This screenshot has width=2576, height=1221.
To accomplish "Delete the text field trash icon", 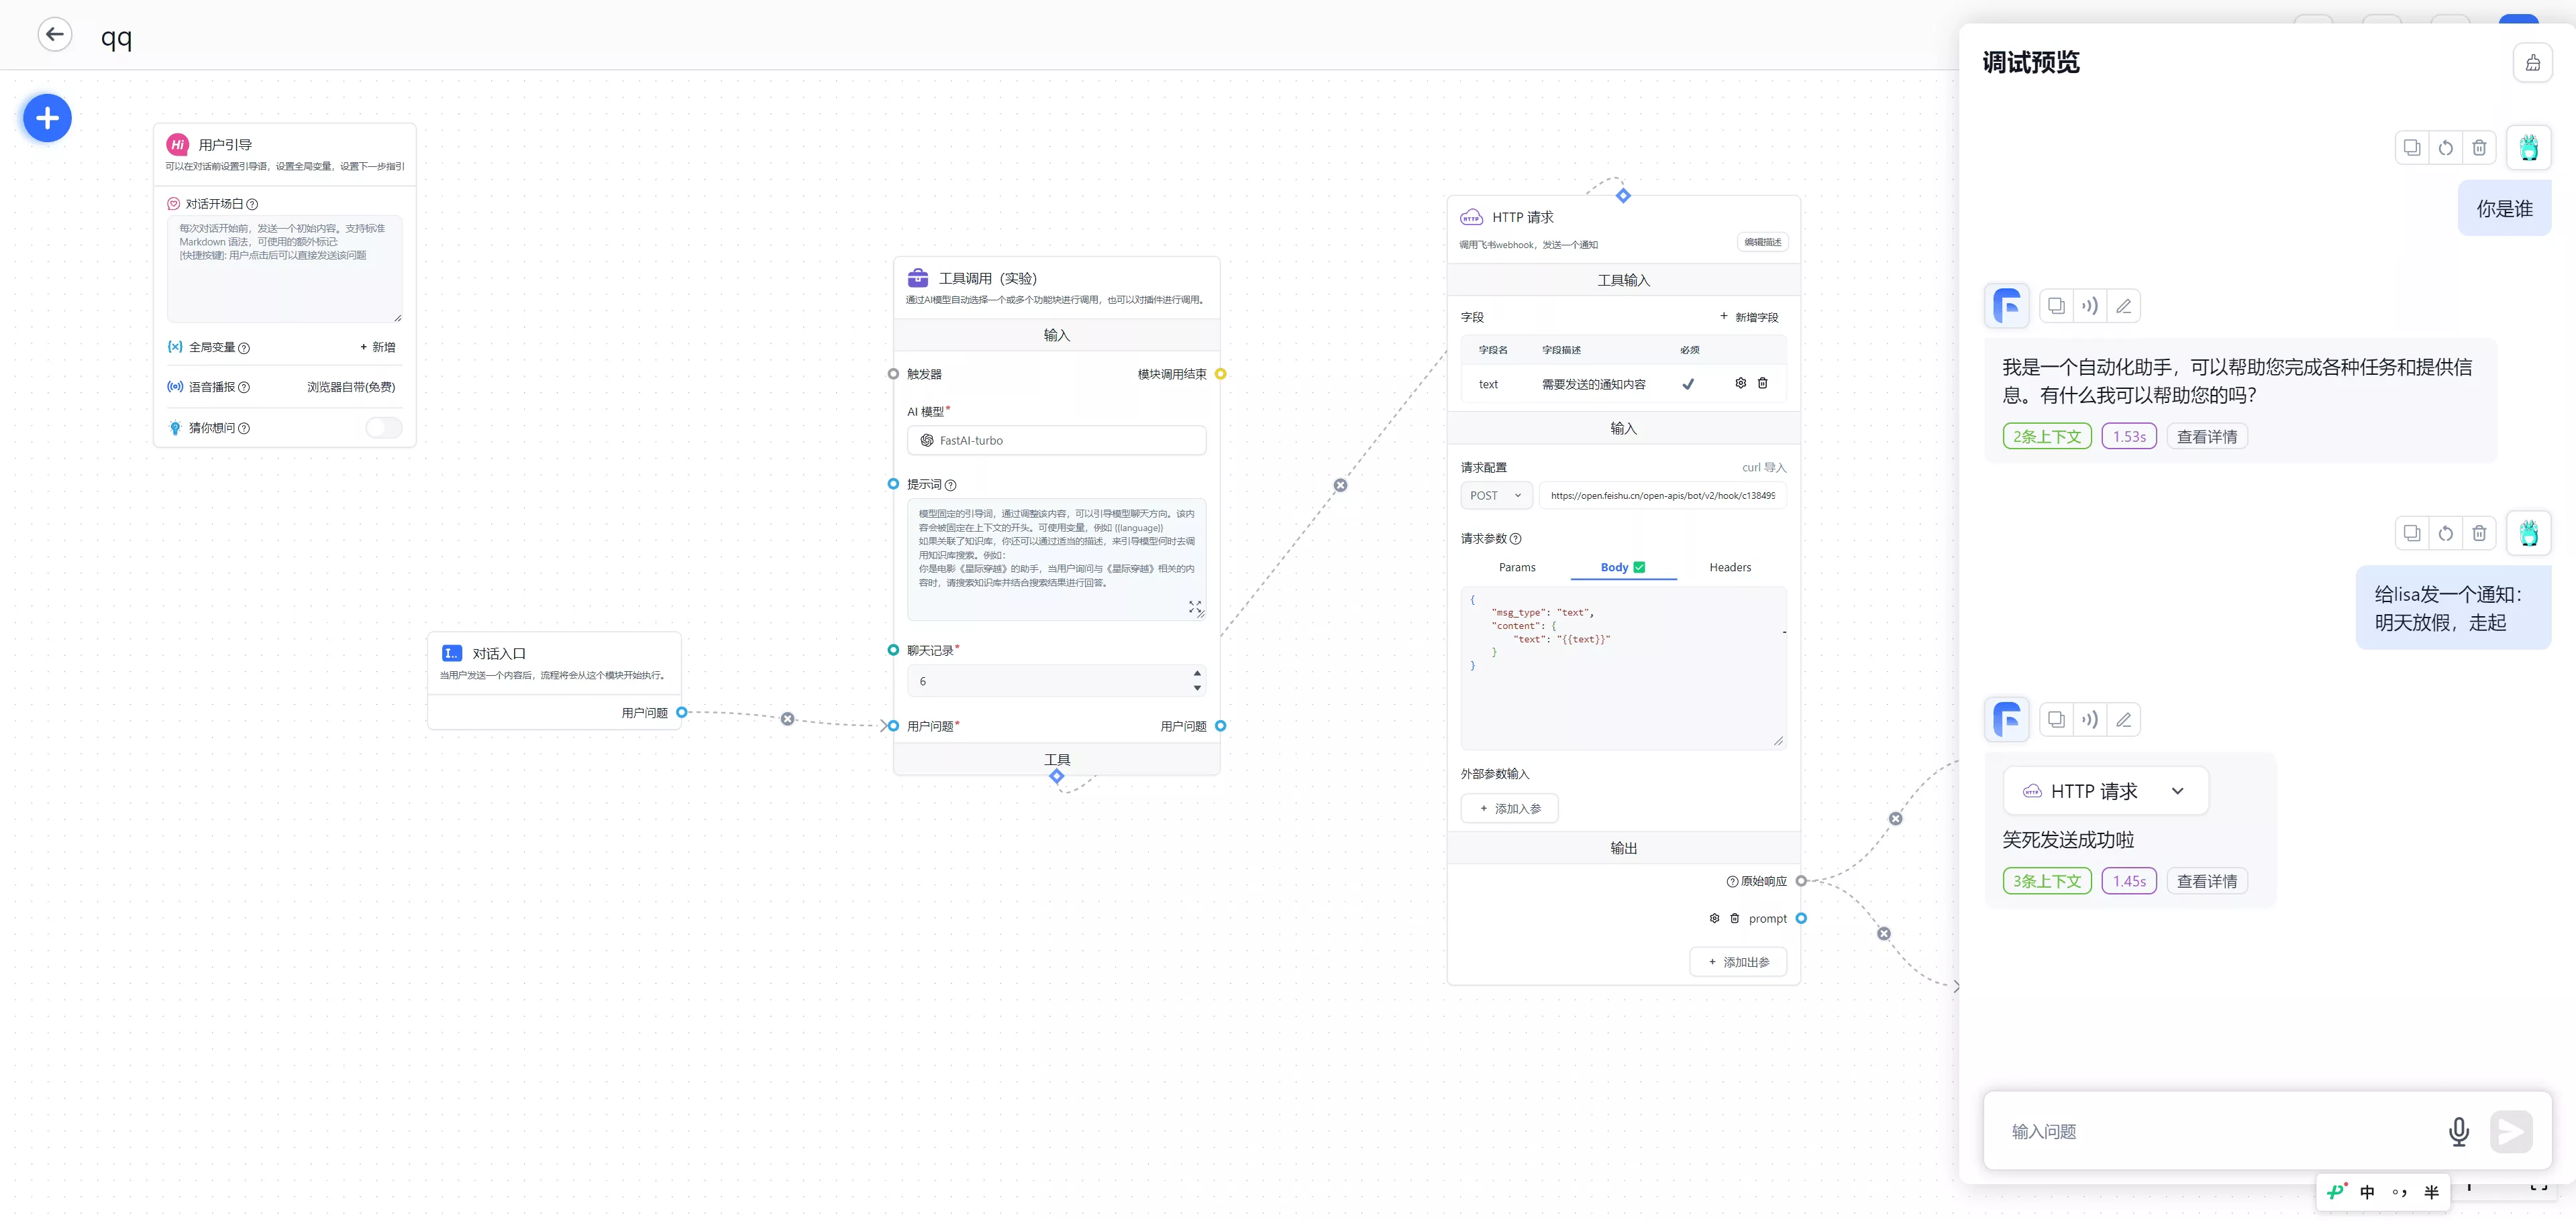I will click(x=1763, y=384).
